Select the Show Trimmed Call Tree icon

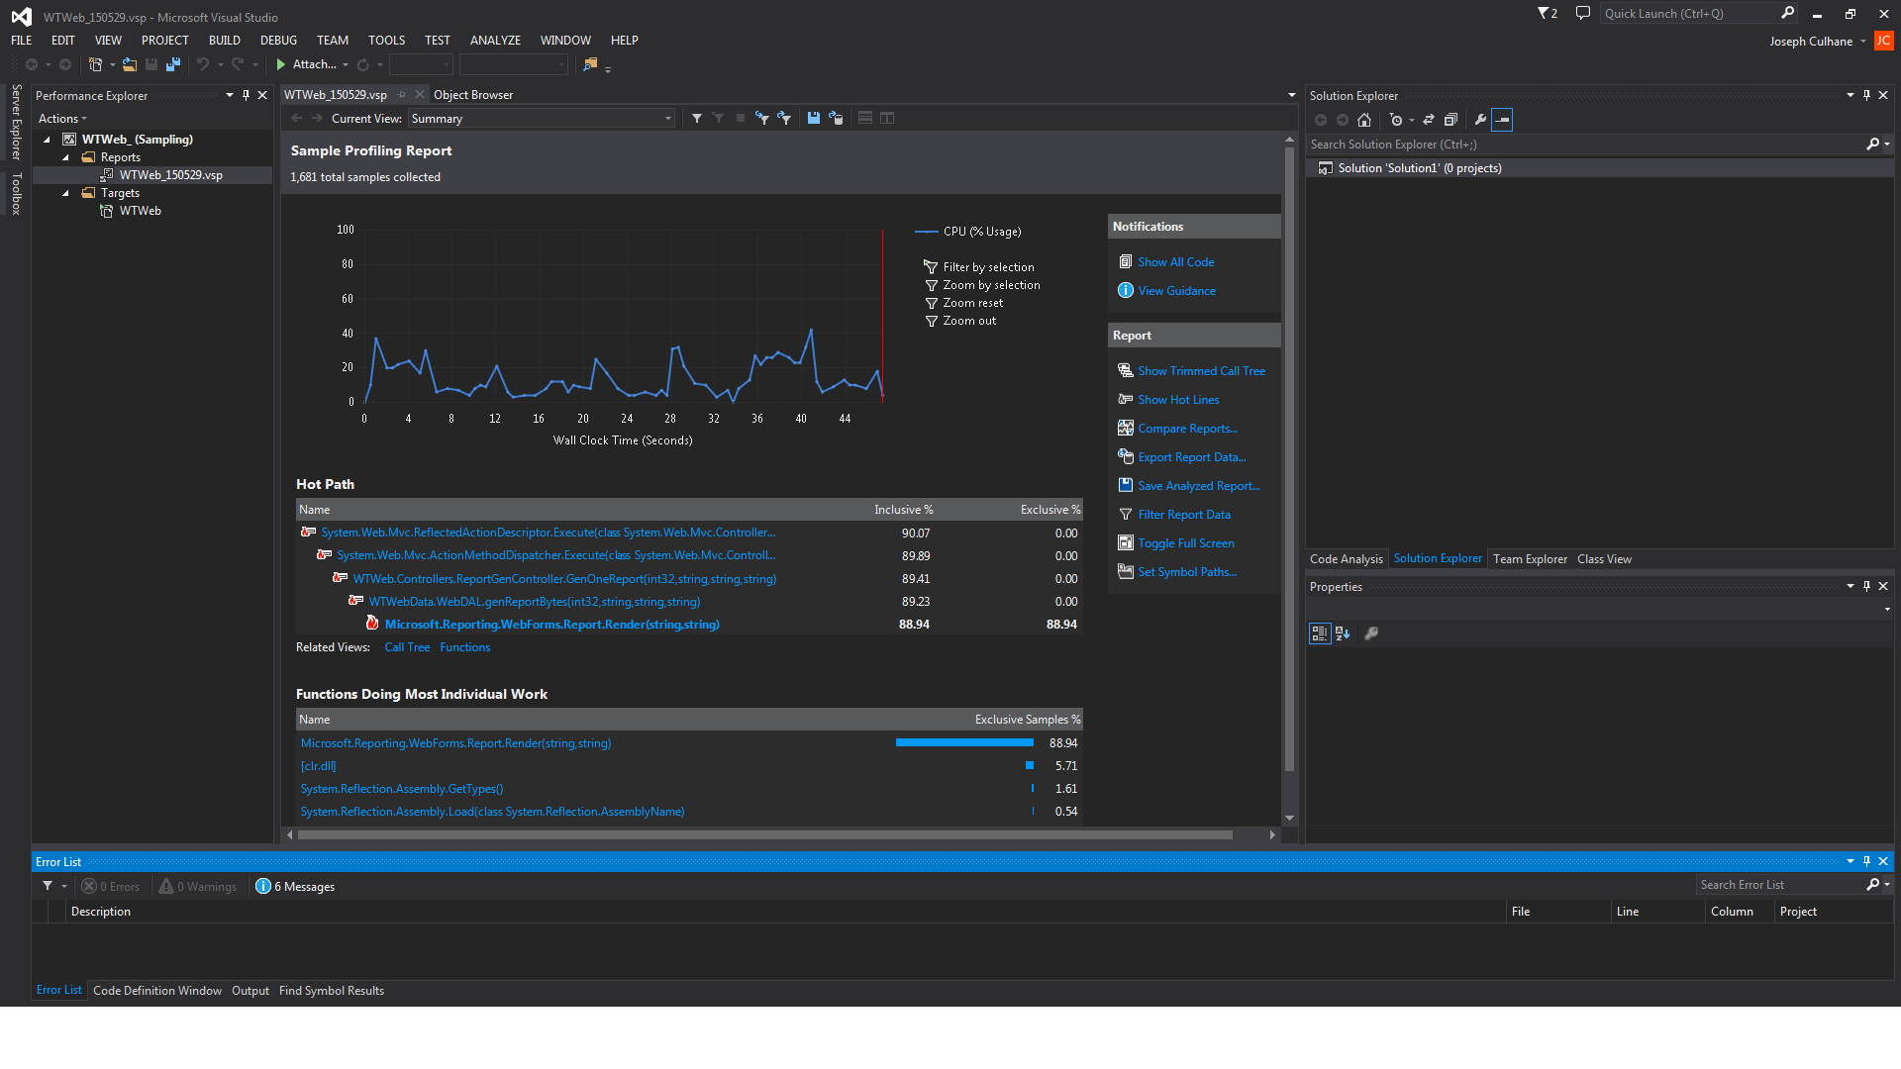coord(1126,370)
